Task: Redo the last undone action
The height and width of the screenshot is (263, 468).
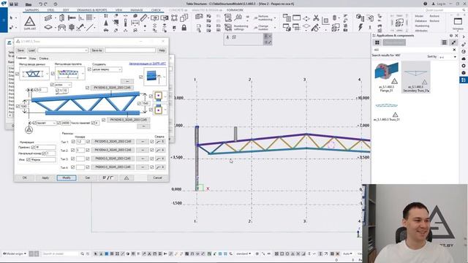Action: tap(45, 4)
